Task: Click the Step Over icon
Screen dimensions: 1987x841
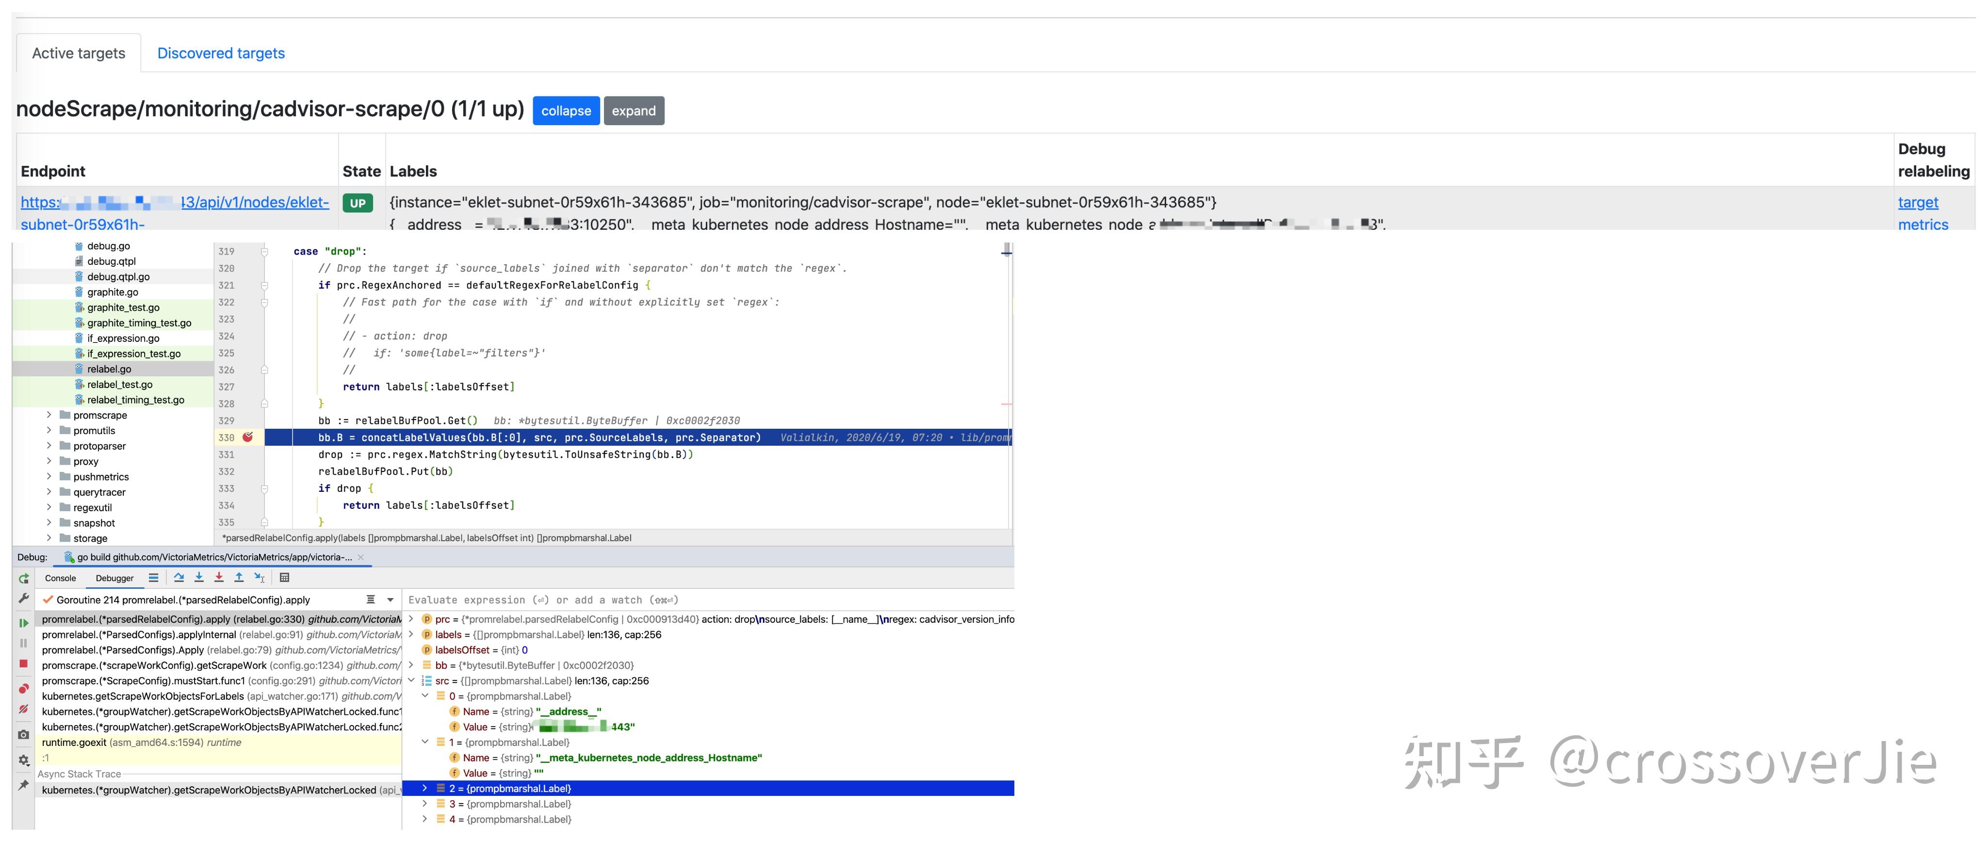Action: [179, 577]
